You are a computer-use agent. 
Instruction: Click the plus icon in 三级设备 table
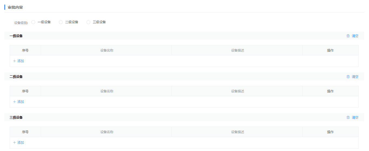pyautogui.click(x=15, y=143)
